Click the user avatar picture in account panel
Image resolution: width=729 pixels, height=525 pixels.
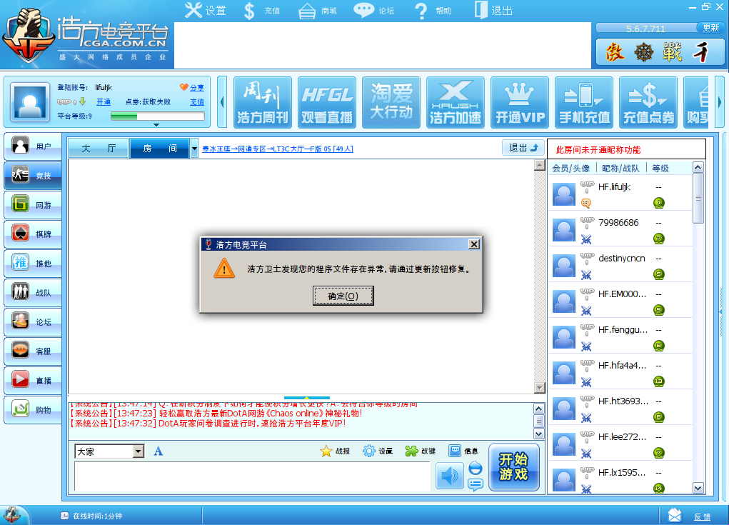click(x=30, y=102)
